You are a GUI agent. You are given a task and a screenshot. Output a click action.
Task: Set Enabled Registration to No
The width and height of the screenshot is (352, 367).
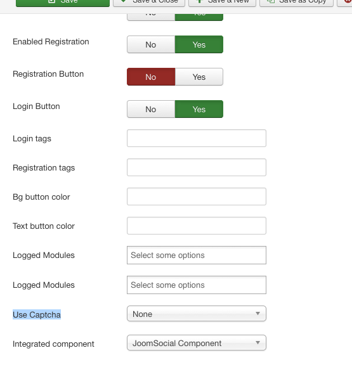click(151, 44)
